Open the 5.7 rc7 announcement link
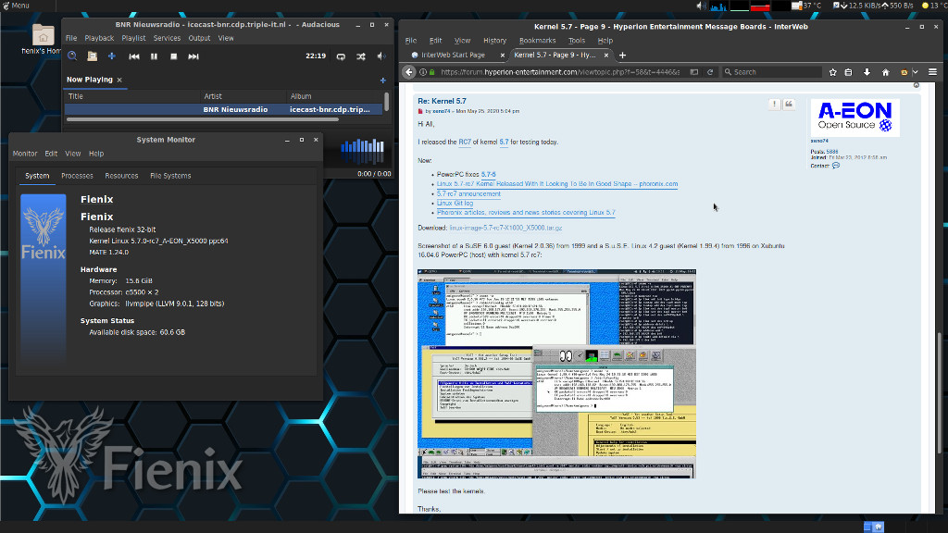 (x=468, y=194)
